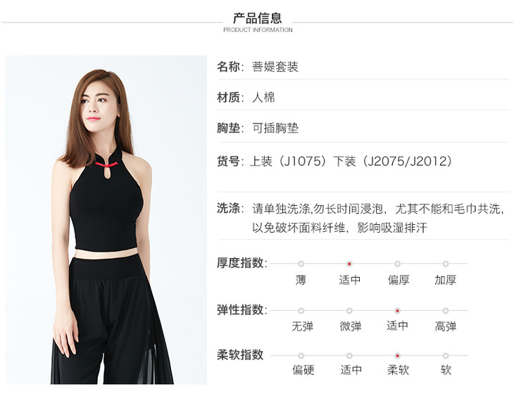Image resolution: width=514 pixels, height=404 pixels.
Task: Click the 产品信息 heading
Action: pyautogui.click(x=257, y=18)
